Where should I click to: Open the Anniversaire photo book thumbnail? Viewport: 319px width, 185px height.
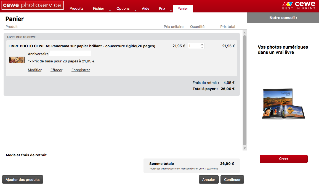tap(17, 60)
